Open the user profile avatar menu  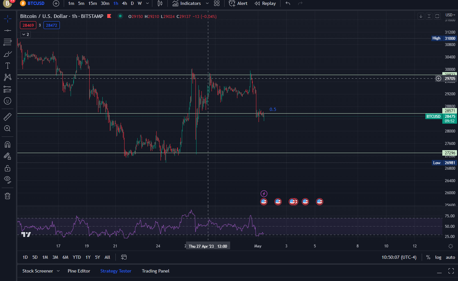(x=8, y=3)
